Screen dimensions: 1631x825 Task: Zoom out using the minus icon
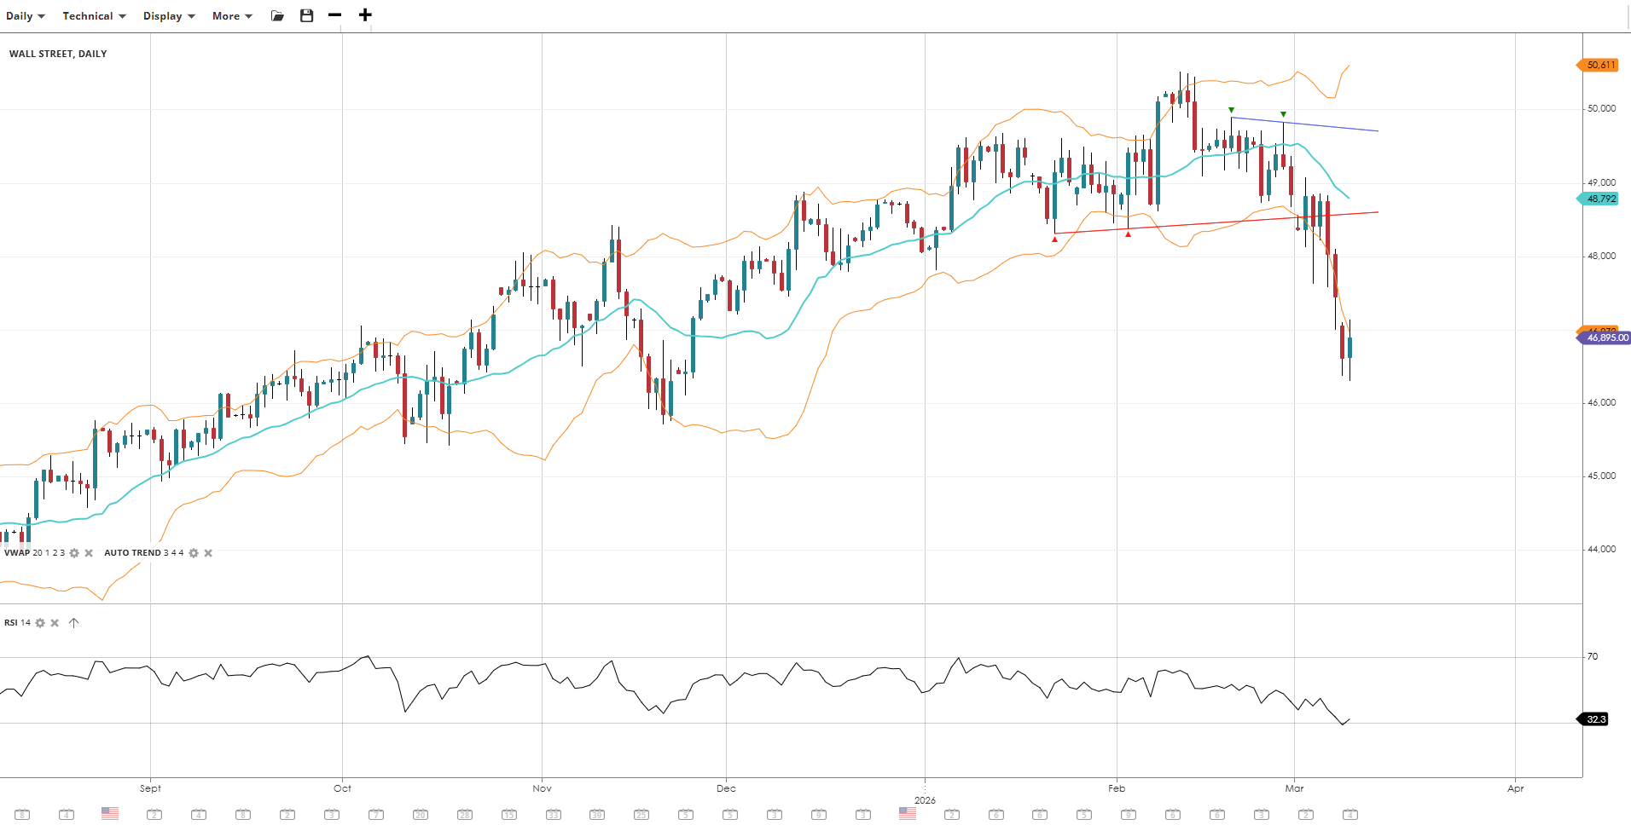(x=335, y=15)
